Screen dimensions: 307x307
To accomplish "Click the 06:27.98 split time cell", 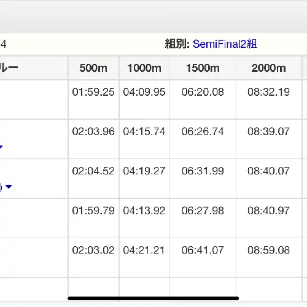I will [203, 211].
